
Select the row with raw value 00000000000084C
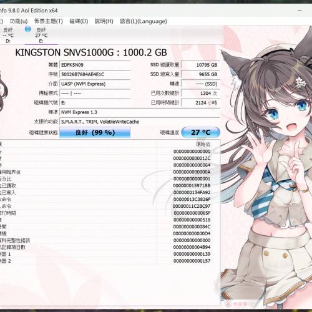click(110, 227)
